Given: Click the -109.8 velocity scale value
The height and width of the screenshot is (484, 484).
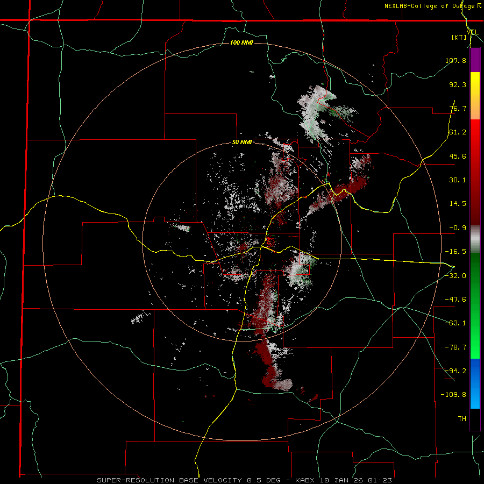Looking at the screenshot, I should coord(453,395).
